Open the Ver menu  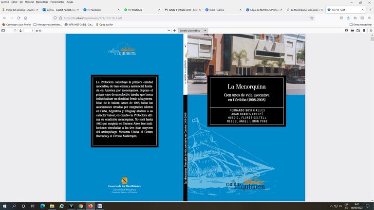point(21,2)
